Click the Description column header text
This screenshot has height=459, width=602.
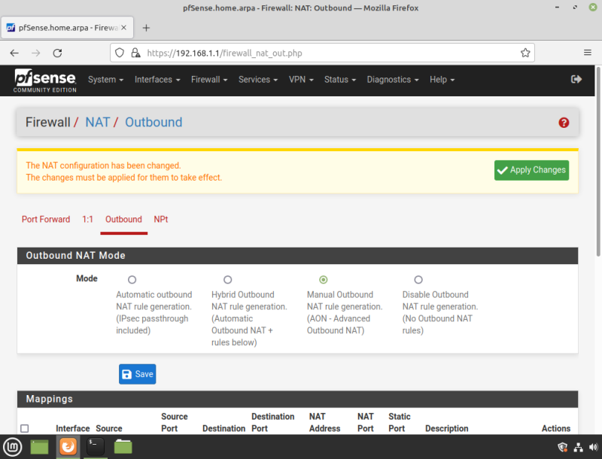point(446,428)
